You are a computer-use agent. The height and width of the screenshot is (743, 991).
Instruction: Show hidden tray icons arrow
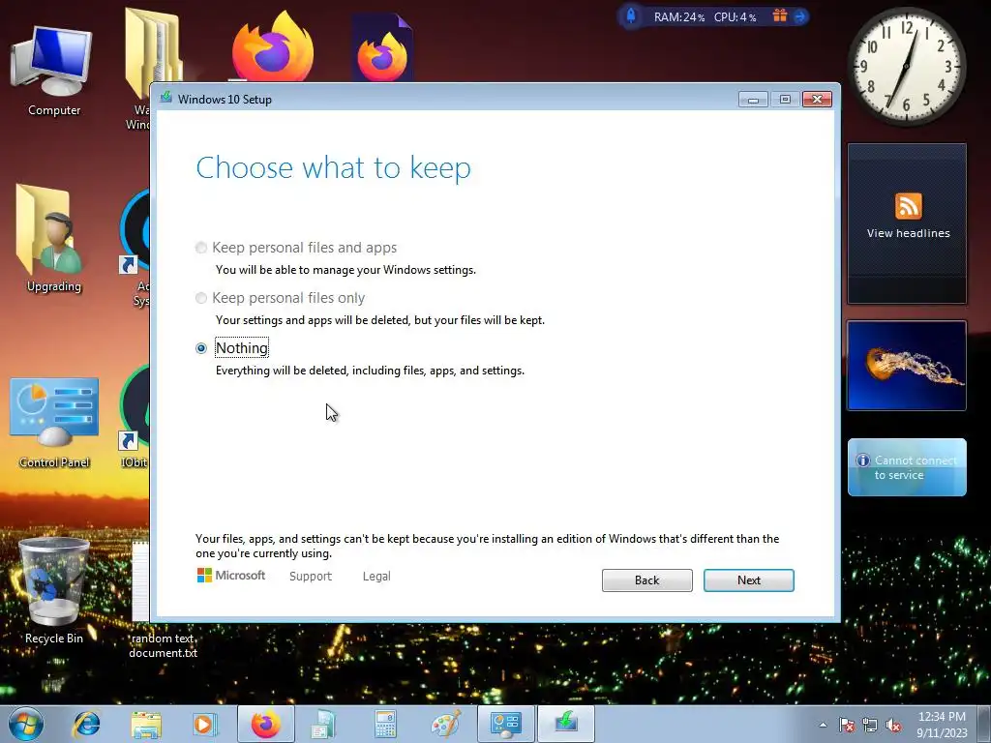(823, 725)
